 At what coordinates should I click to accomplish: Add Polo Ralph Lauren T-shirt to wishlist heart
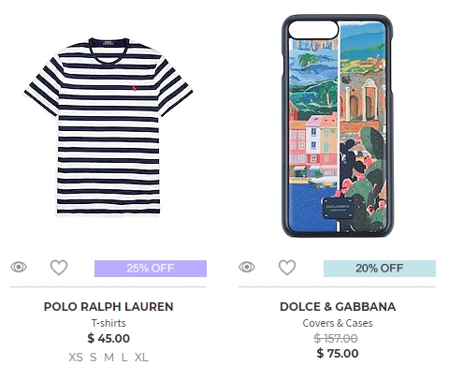pos(59,268)
